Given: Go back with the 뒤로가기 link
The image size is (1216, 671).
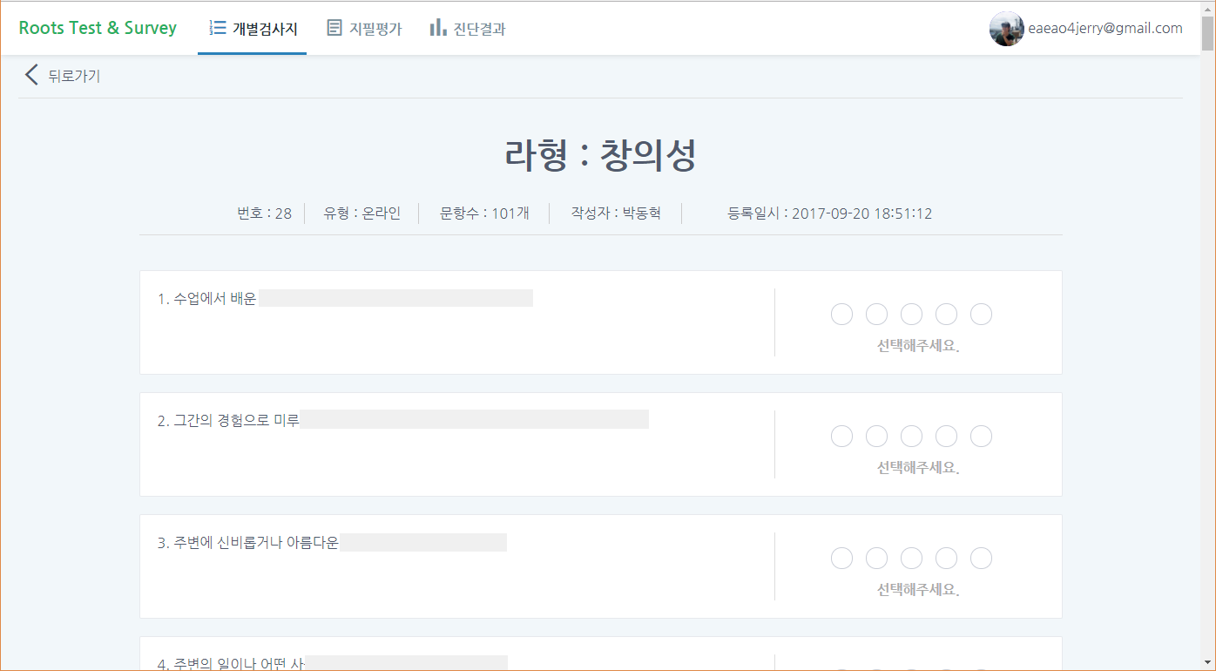Looking at the screenshot, I should pyautogui.click(x=74, y=76).
